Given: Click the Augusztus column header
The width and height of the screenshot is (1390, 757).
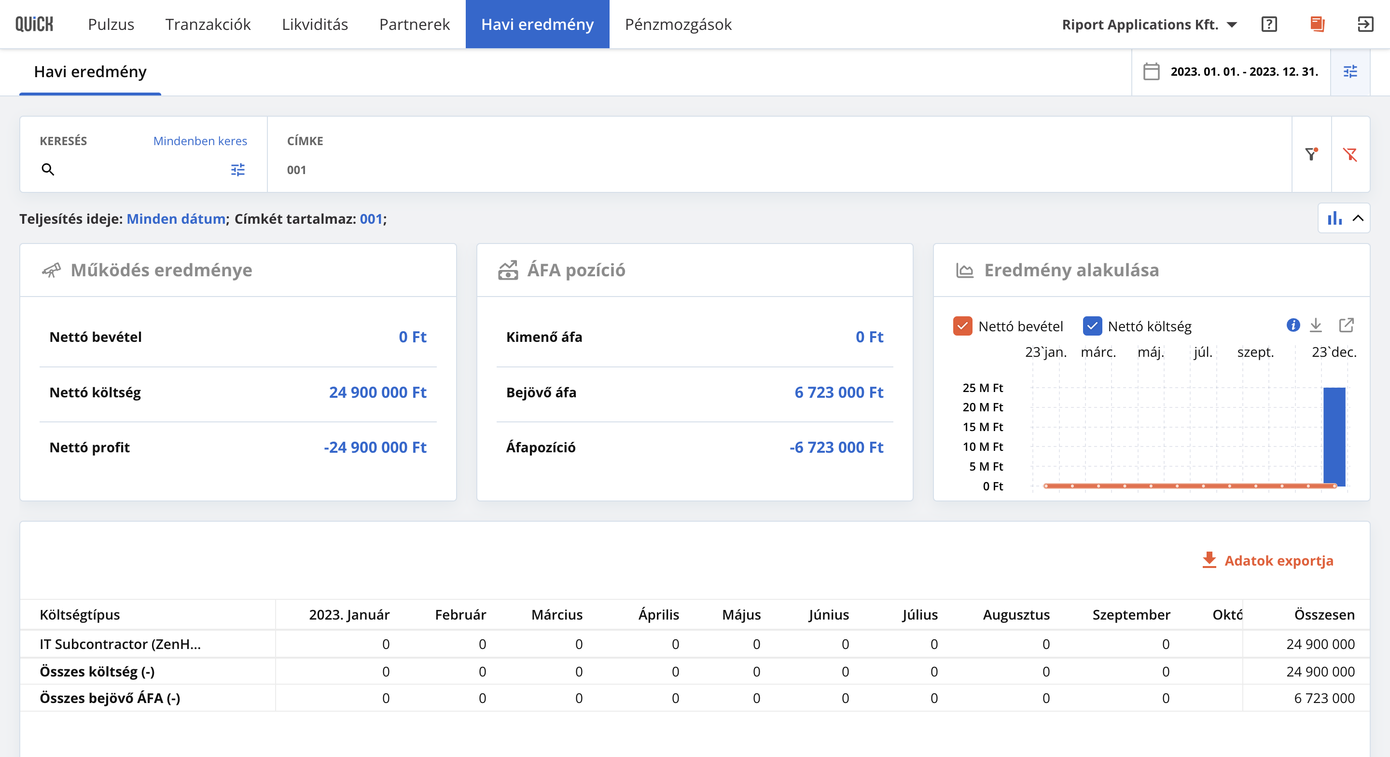Looking at the screenshot, I should (1016, 615).
